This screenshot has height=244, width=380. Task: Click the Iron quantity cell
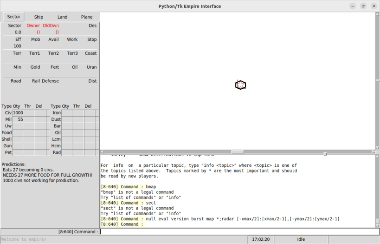67,112
